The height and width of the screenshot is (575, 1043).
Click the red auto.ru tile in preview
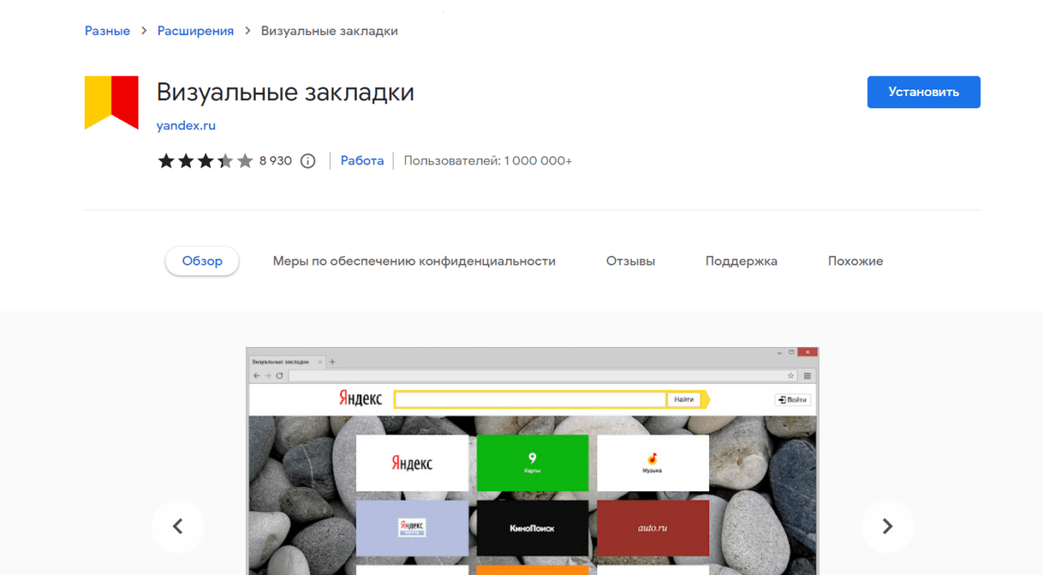pos(653,528)
